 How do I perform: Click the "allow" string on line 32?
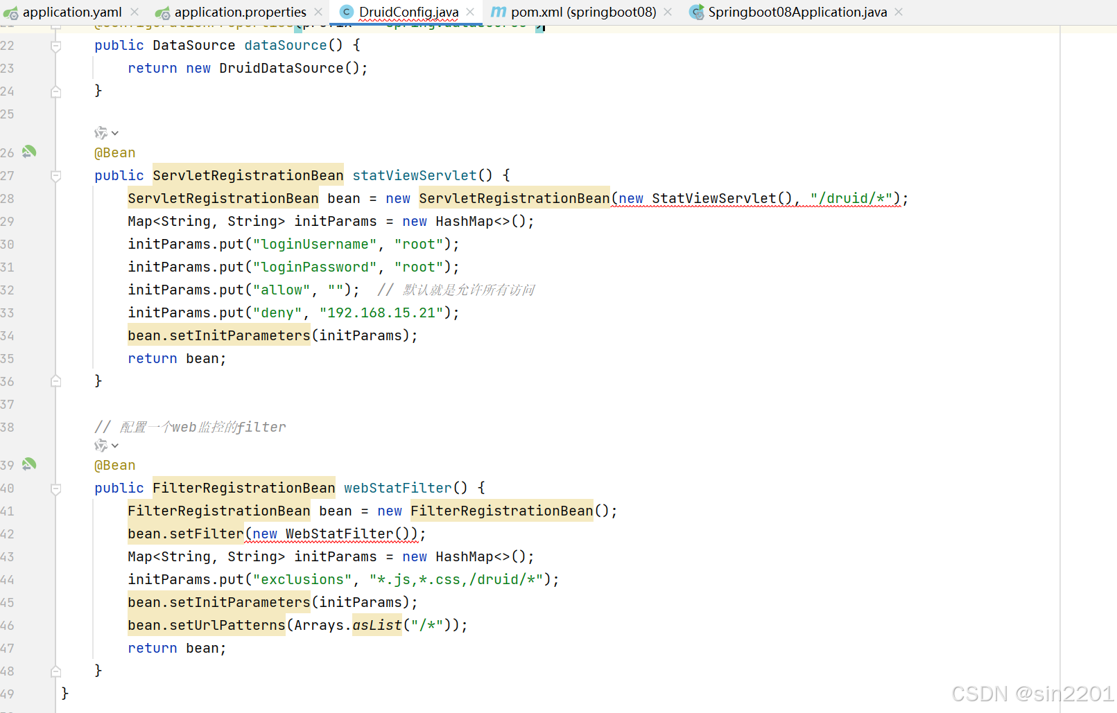(x=282, y=290)
